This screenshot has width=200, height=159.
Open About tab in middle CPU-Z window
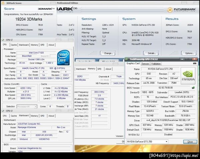point(108,69)
